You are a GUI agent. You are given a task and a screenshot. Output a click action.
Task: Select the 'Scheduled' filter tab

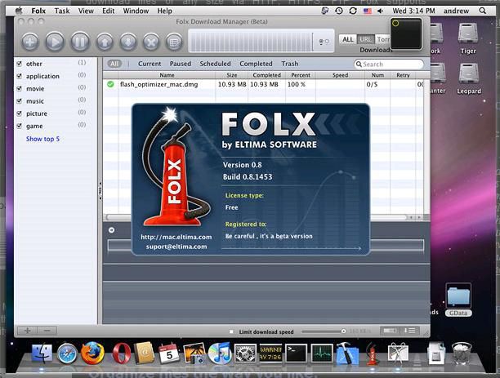pyautogui.click(x=215, y=64)
